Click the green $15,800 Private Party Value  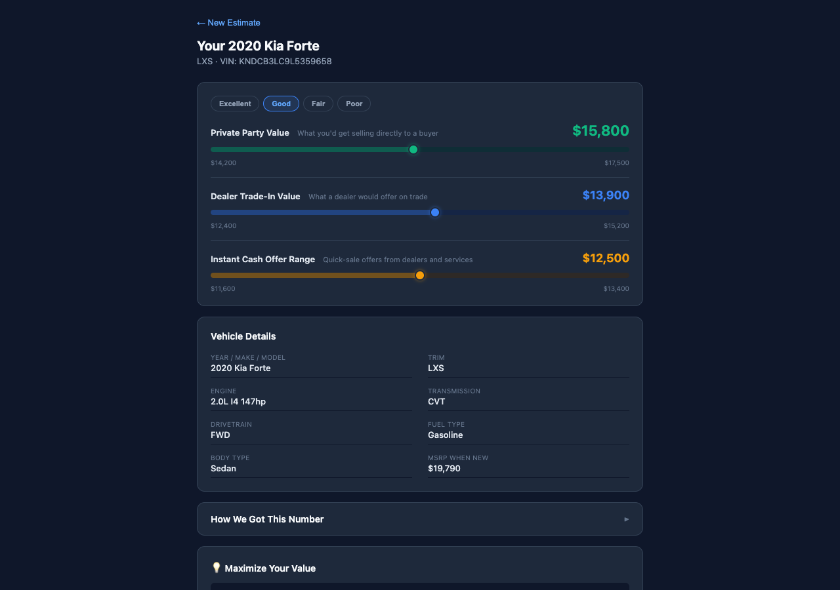tap(600, 130)
